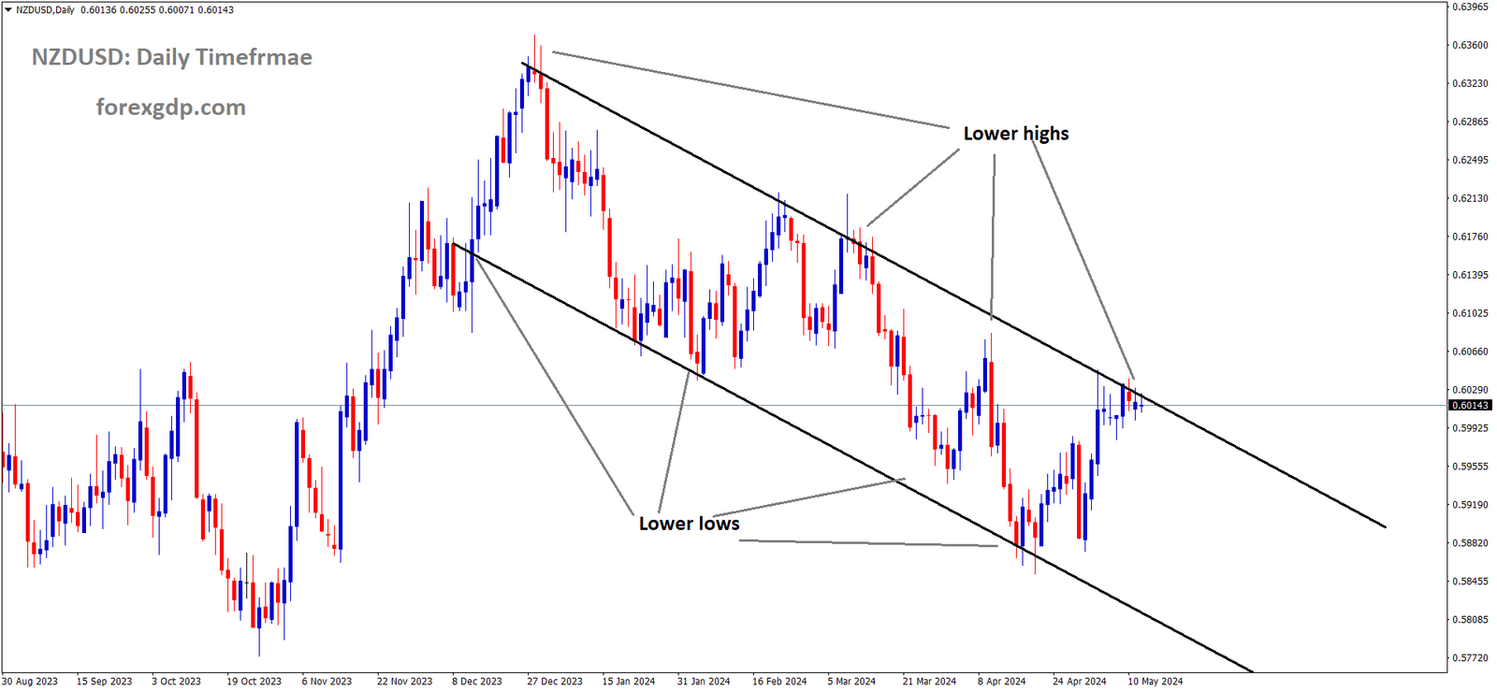Click the 'Lower highs' annotation label
Screen dimensions: 1497x691
pos(1016,134)
